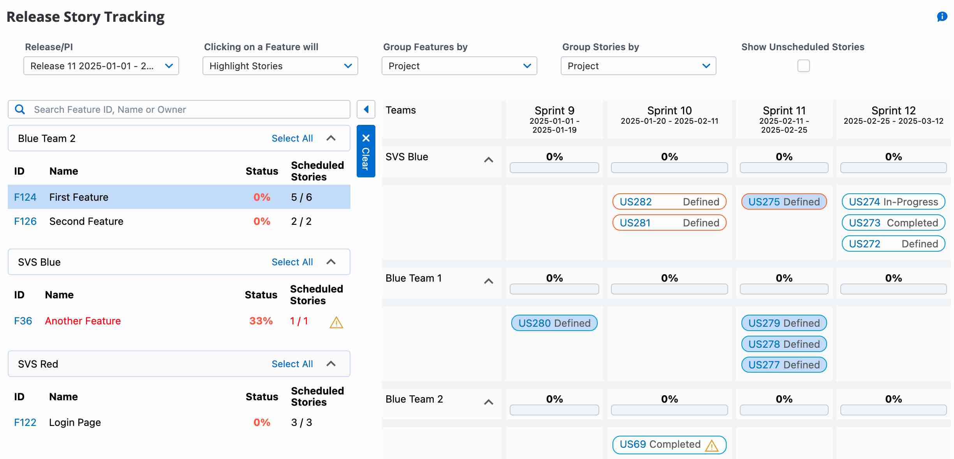
Task: Open the Group Stories by dropdown
Action: (639, 66)
